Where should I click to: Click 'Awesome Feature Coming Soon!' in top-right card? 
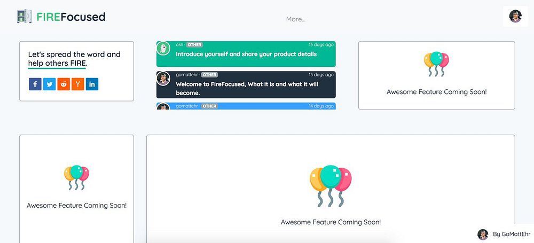(437, 92)
